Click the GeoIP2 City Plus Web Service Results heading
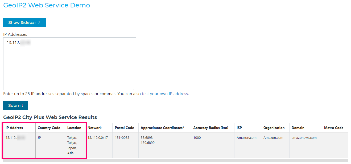The width and height of the screenshot is (351, 164). [50, 117]
